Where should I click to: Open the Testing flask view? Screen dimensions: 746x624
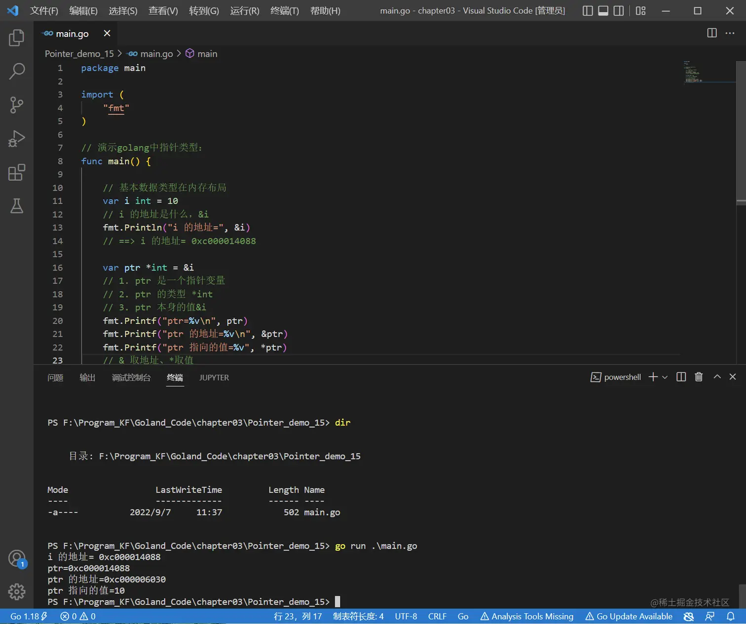click(x=17, y=206)
